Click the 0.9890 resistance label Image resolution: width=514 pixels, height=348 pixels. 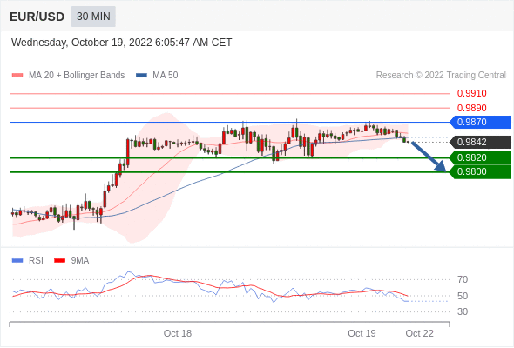click(471, 108)
